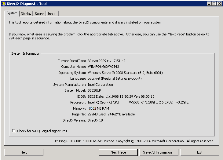
Task: Click the DirectX Diagnostic Tool title text
Action: [27, 4]
